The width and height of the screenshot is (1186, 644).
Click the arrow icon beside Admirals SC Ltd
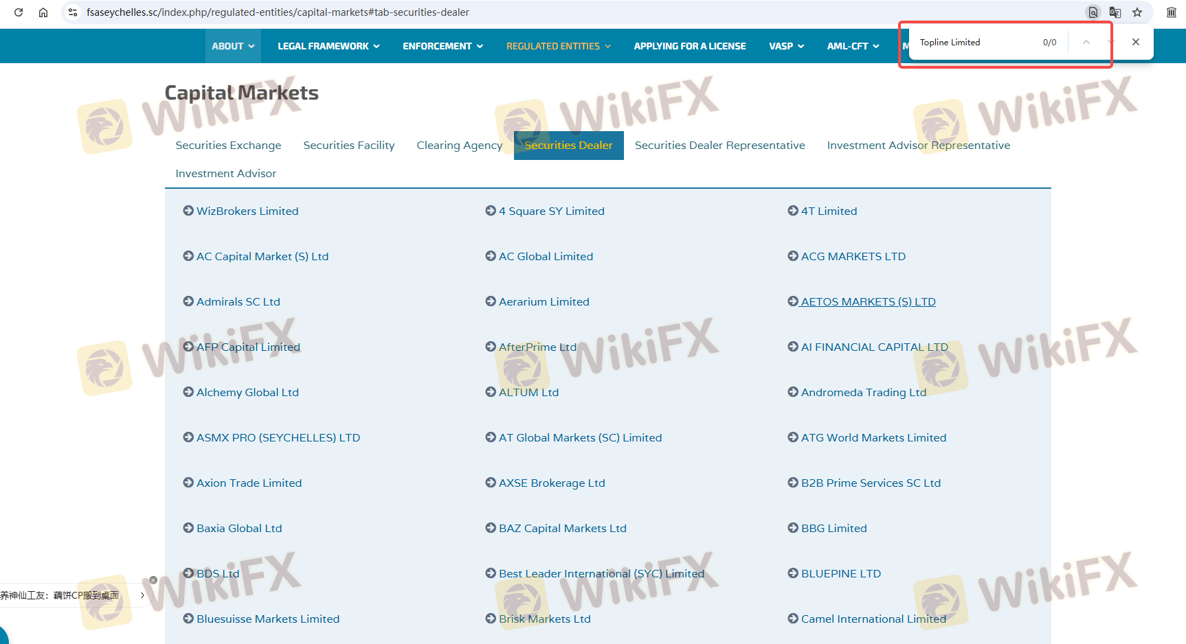[x=188, y=301]
